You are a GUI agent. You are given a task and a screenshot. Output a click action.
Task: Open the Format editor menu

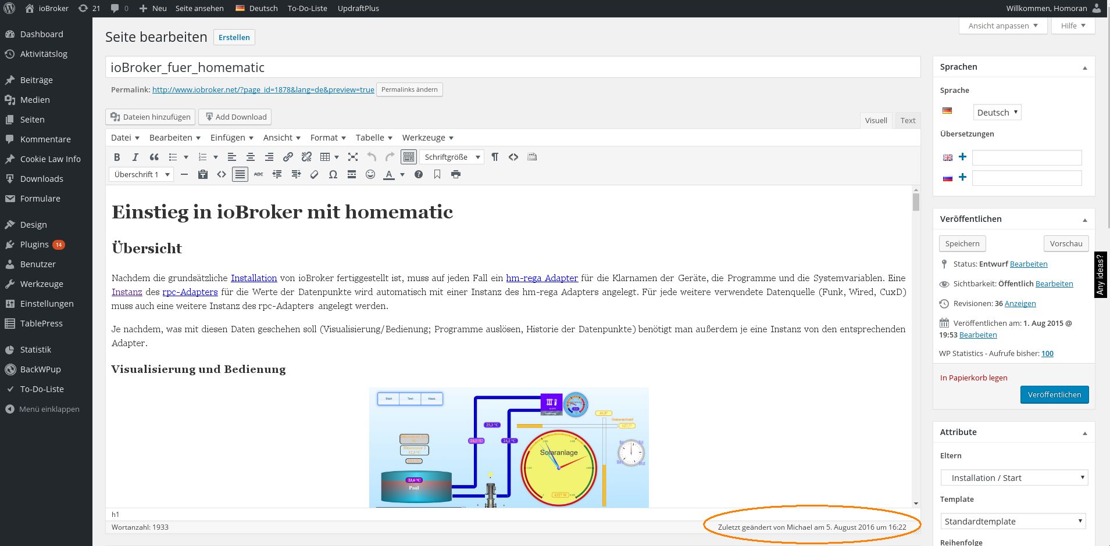click(x=328, y=138)
